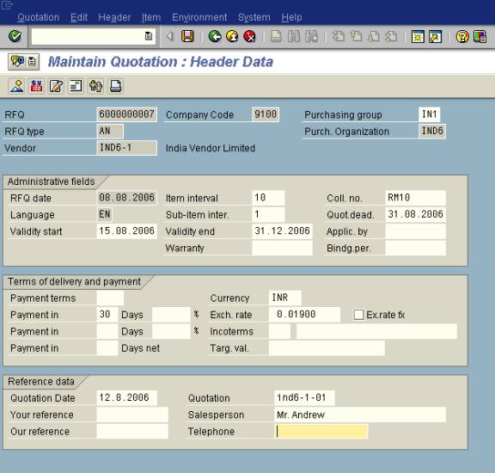Click the green Back arrow icon
Viewport: 495px width, 473px height.
pyautogui.click(x=215, y=36)
